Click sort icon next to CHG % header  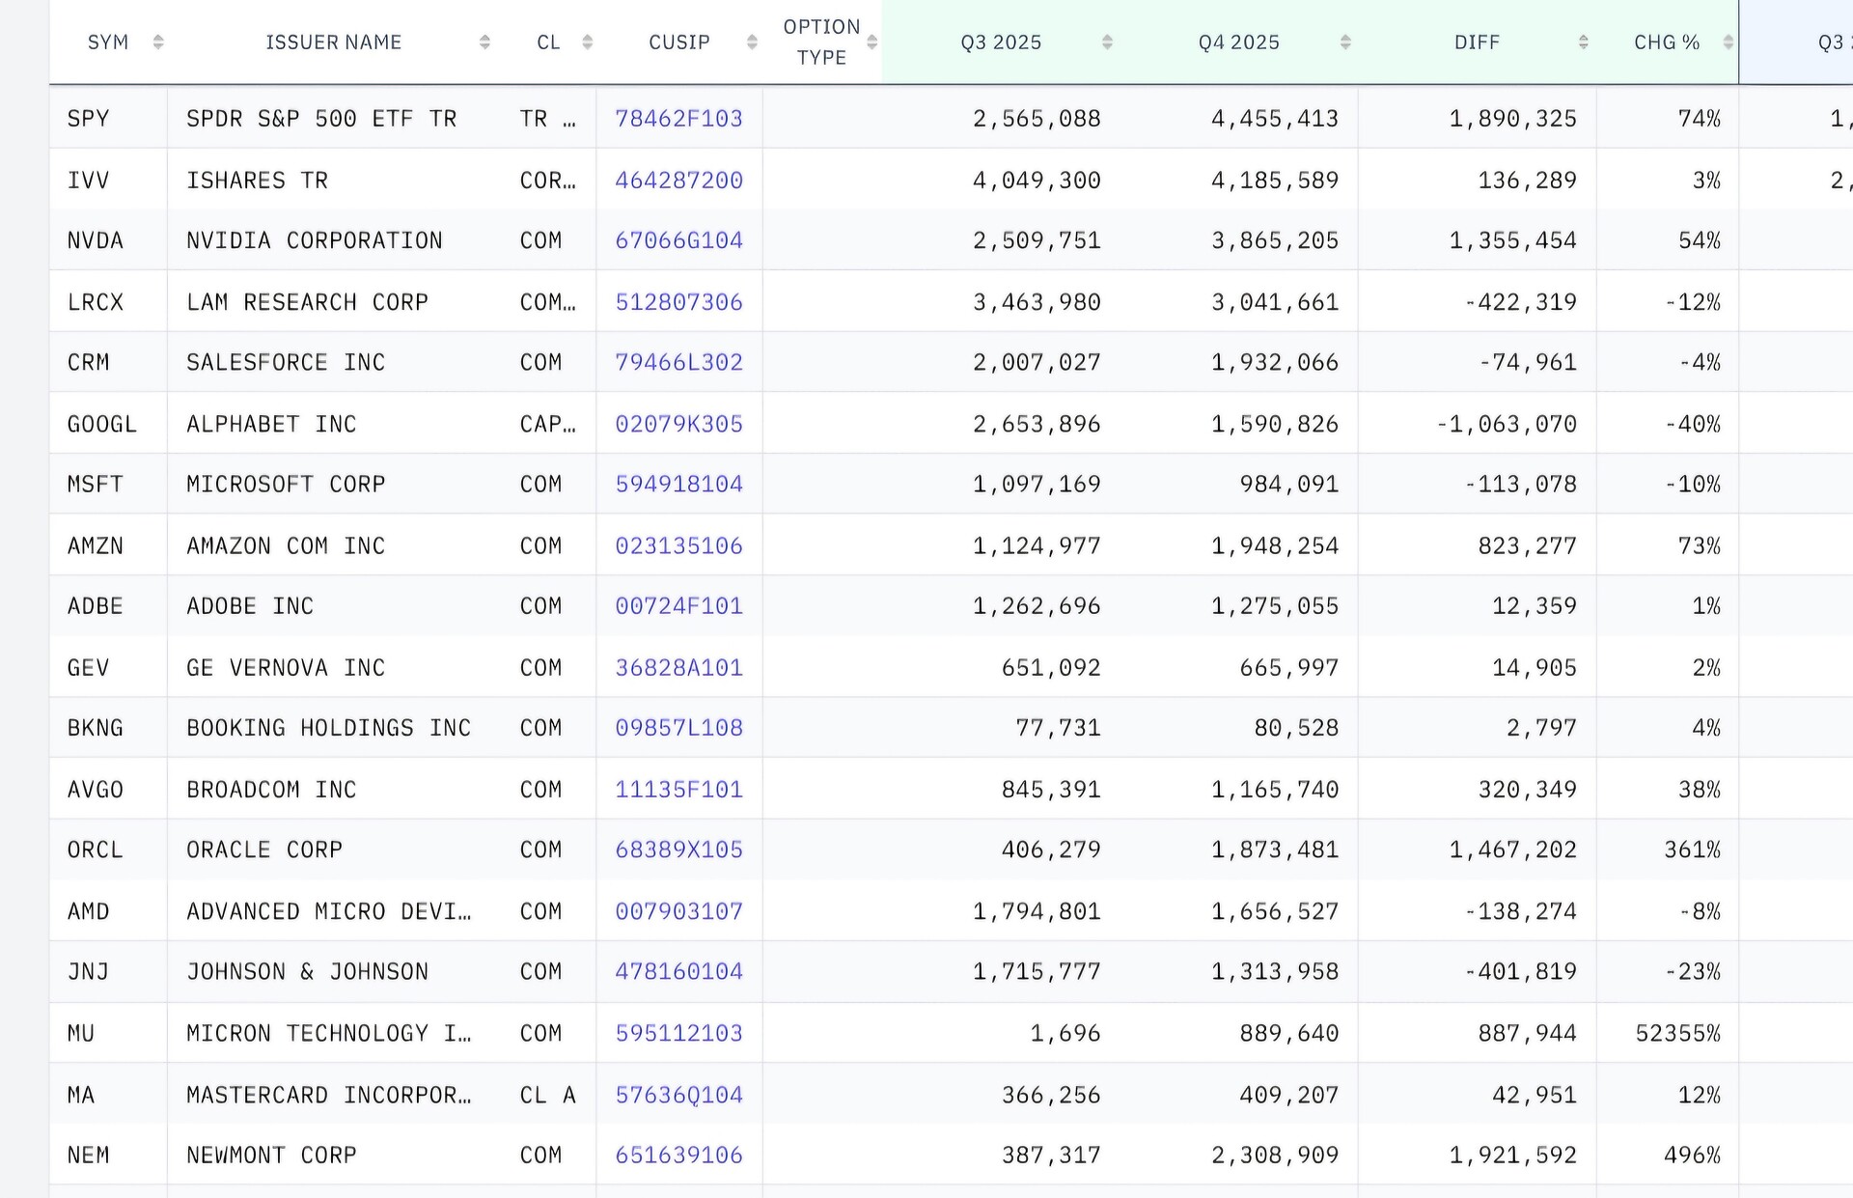pyautogui.click(x=1728, y=42)
